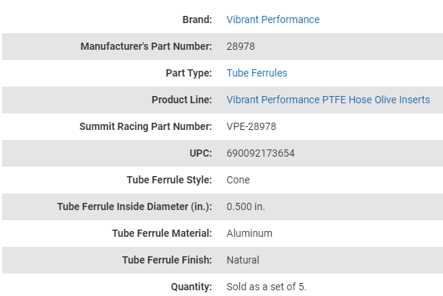The width and height of the screenshot is (443, 296).
Task: Click the 'Tube Ferrule Material:' label
Action: coord(162,233)
